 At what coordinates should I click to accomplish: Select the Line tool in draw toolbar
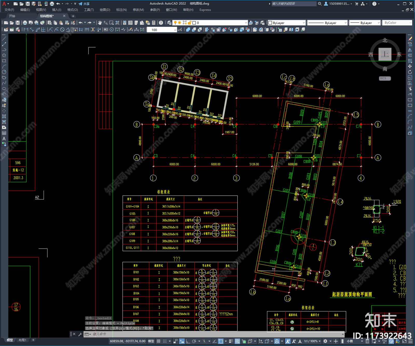4,38
